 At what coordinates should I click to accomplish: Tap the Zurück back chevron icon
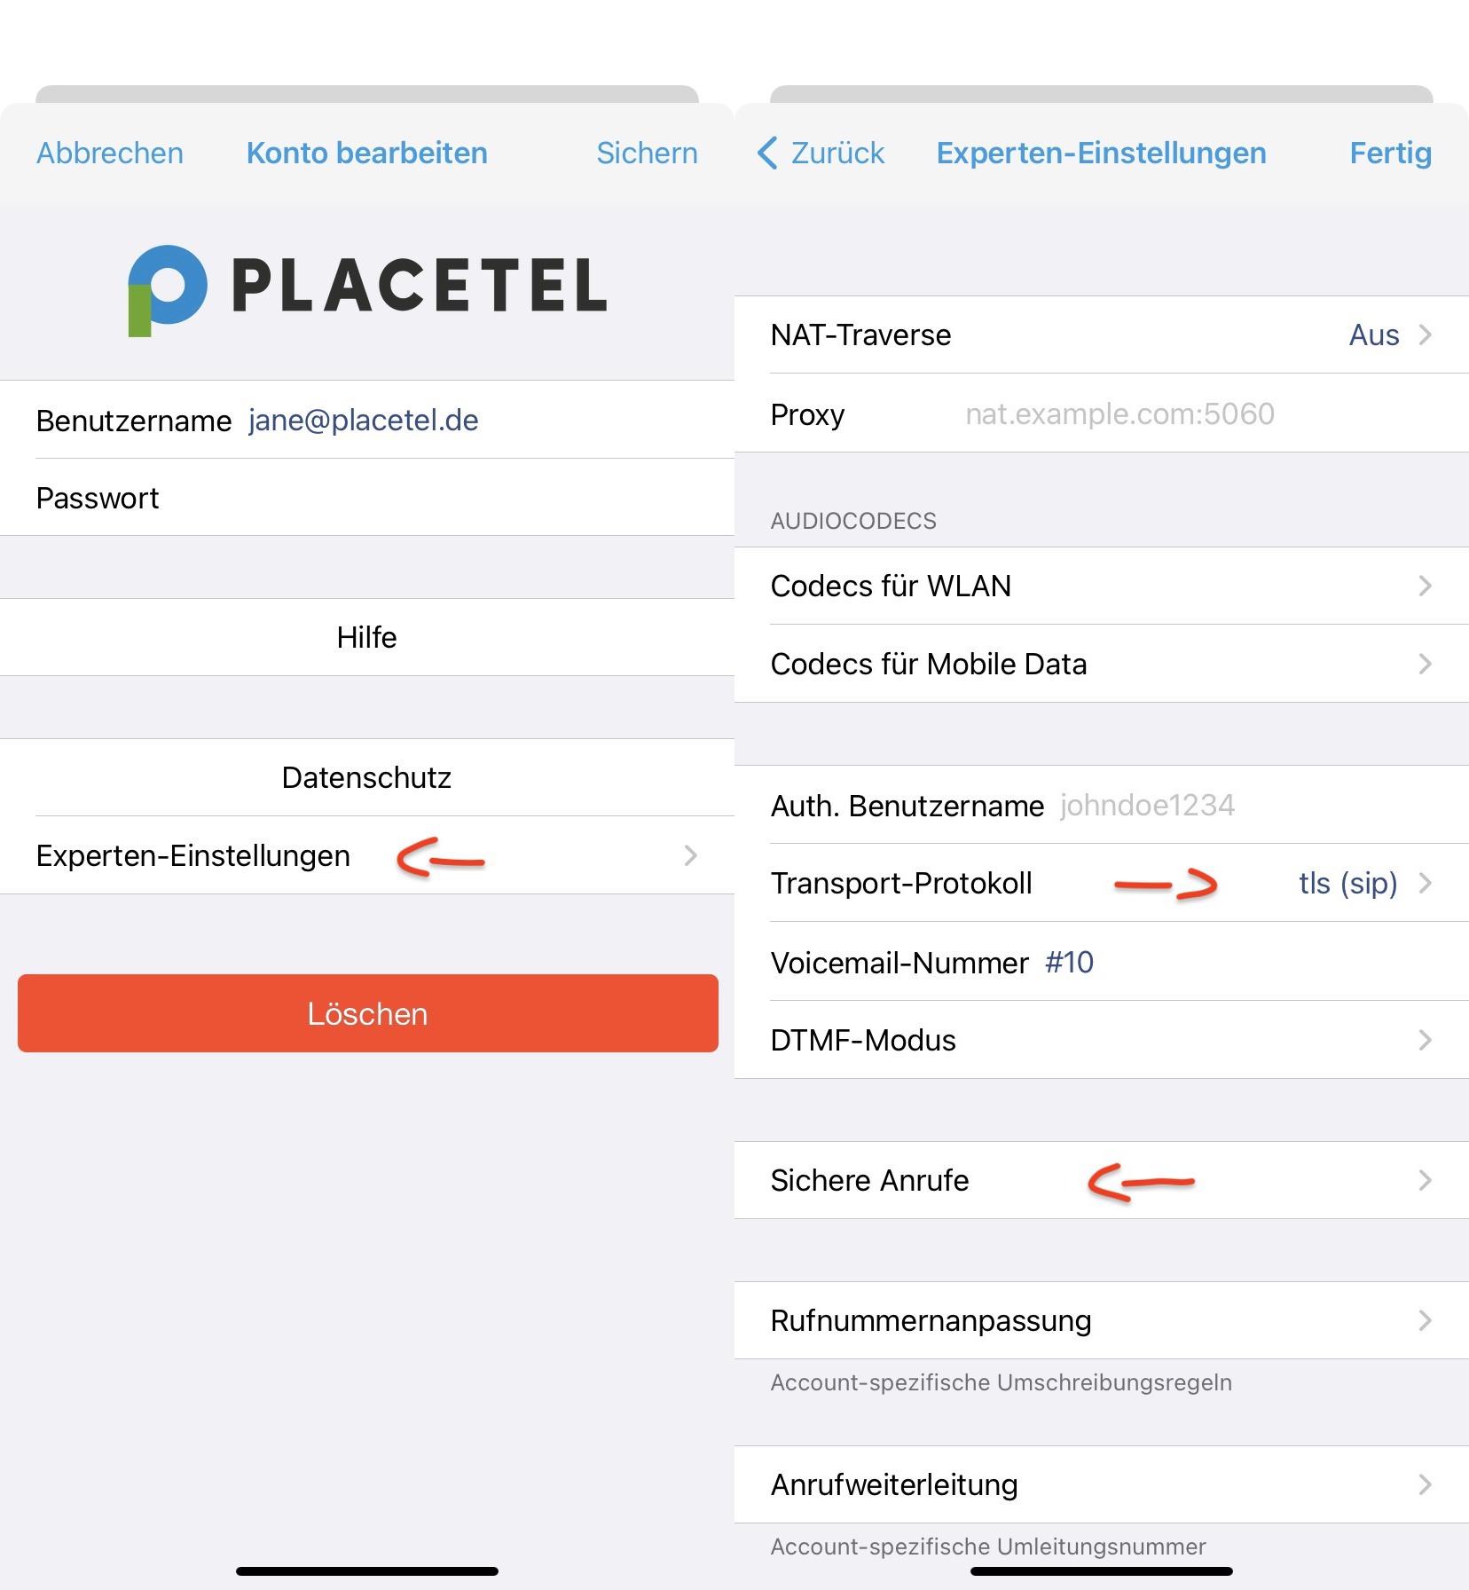[768, 153]
